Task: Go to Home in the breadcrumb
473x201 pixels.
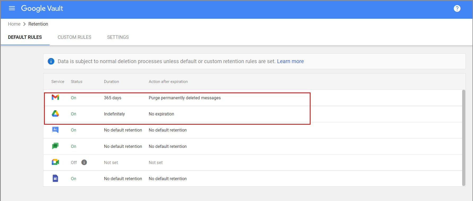Action: coord(14,24)
